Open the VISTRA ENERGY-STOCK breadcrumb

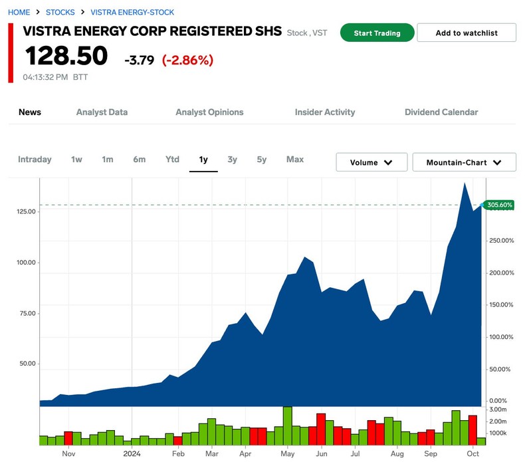[132, 13]
